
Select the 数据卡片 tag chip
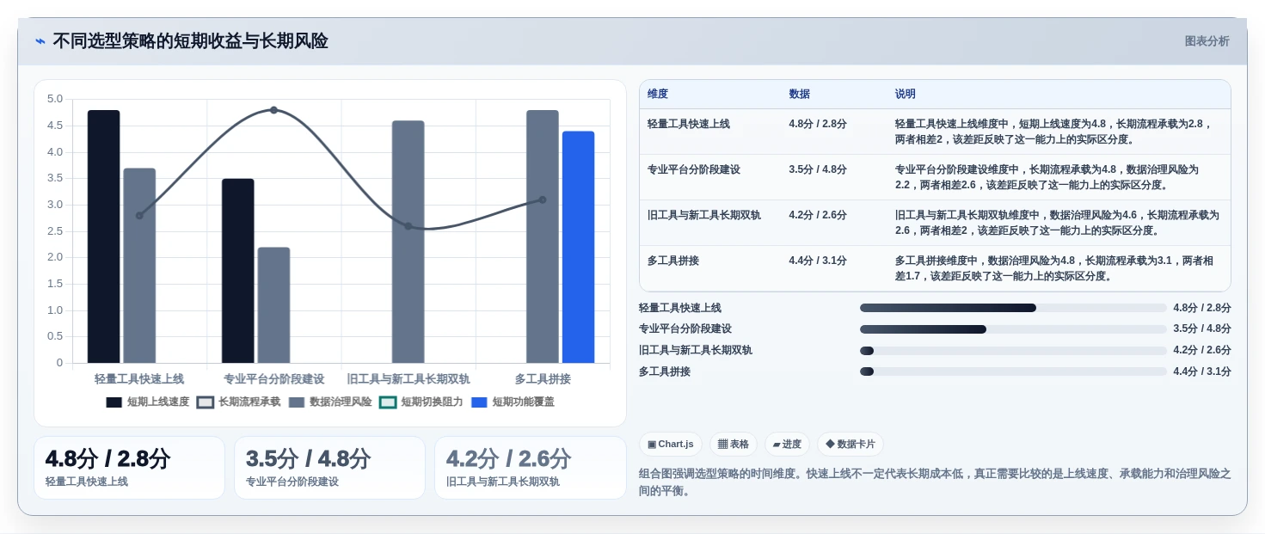[x=850, y=444]
